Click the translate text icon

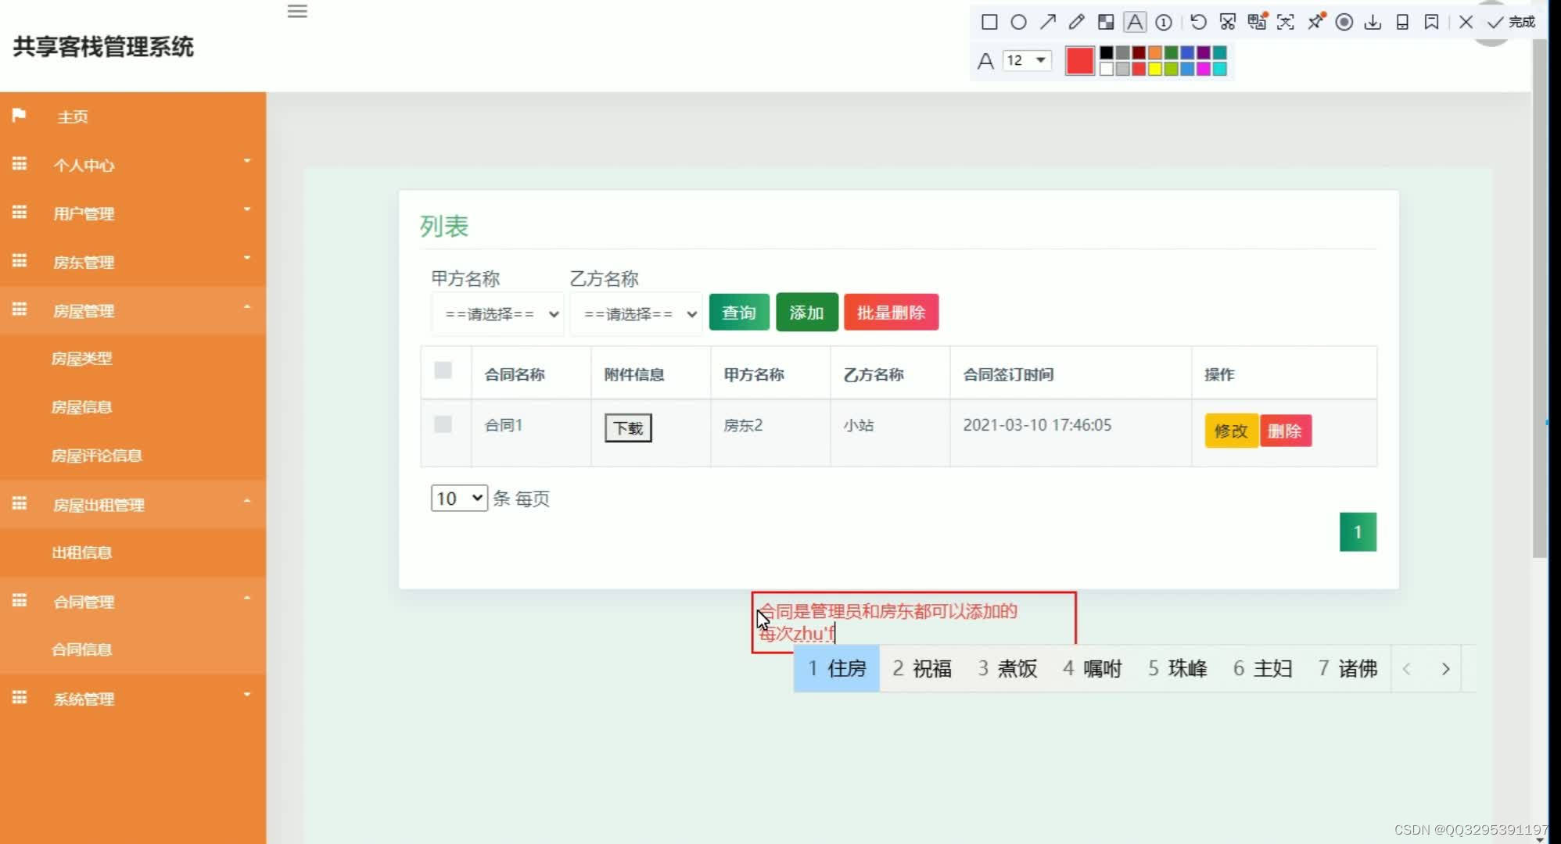point(1257,22)
